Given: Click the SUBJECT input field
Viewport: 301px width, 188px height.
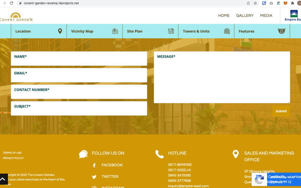Looking at the screenshot, I should click(79, 108).
